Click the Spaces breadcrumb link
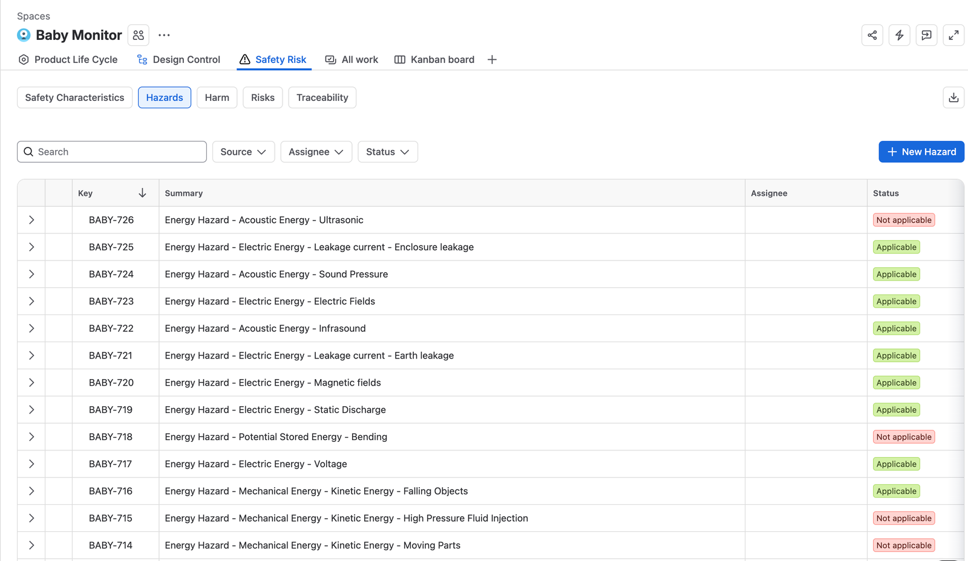 [33, 16]
